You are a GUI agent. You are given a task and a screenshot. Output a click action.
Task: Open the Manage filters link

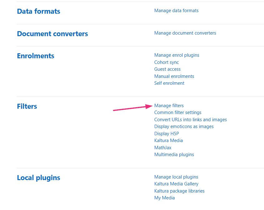[169, 106]
